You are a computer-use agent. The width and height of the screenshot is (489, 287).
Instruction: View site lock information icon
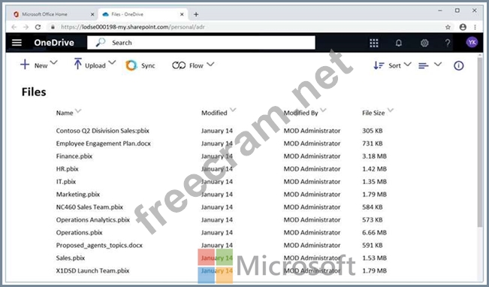pos(53,27)
